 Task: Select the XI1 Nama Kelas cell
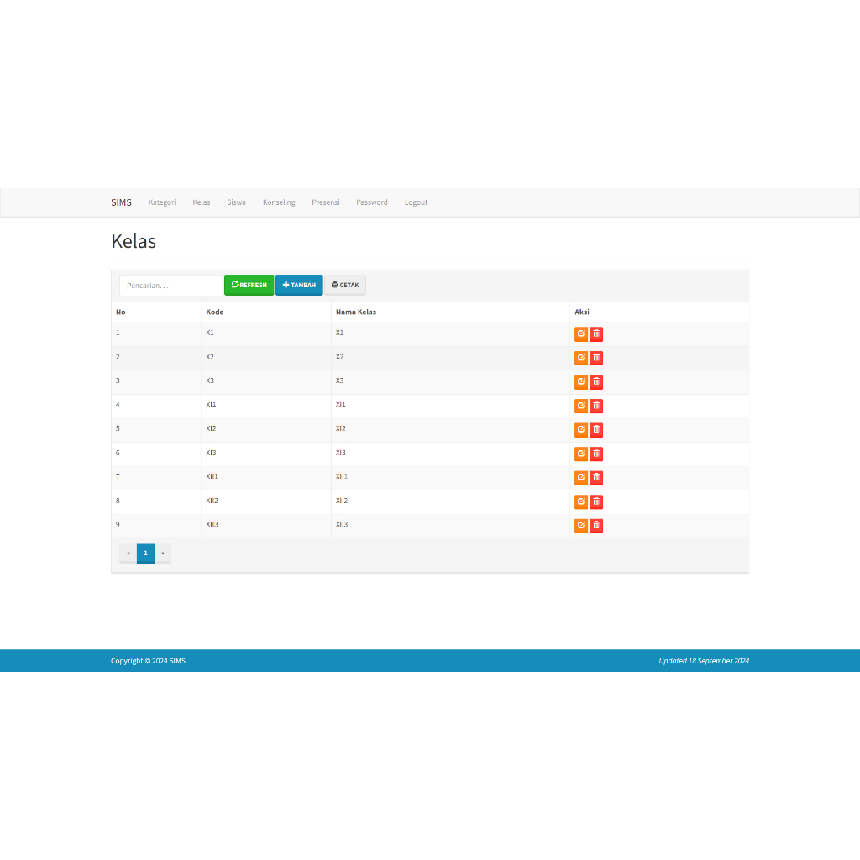450,406
